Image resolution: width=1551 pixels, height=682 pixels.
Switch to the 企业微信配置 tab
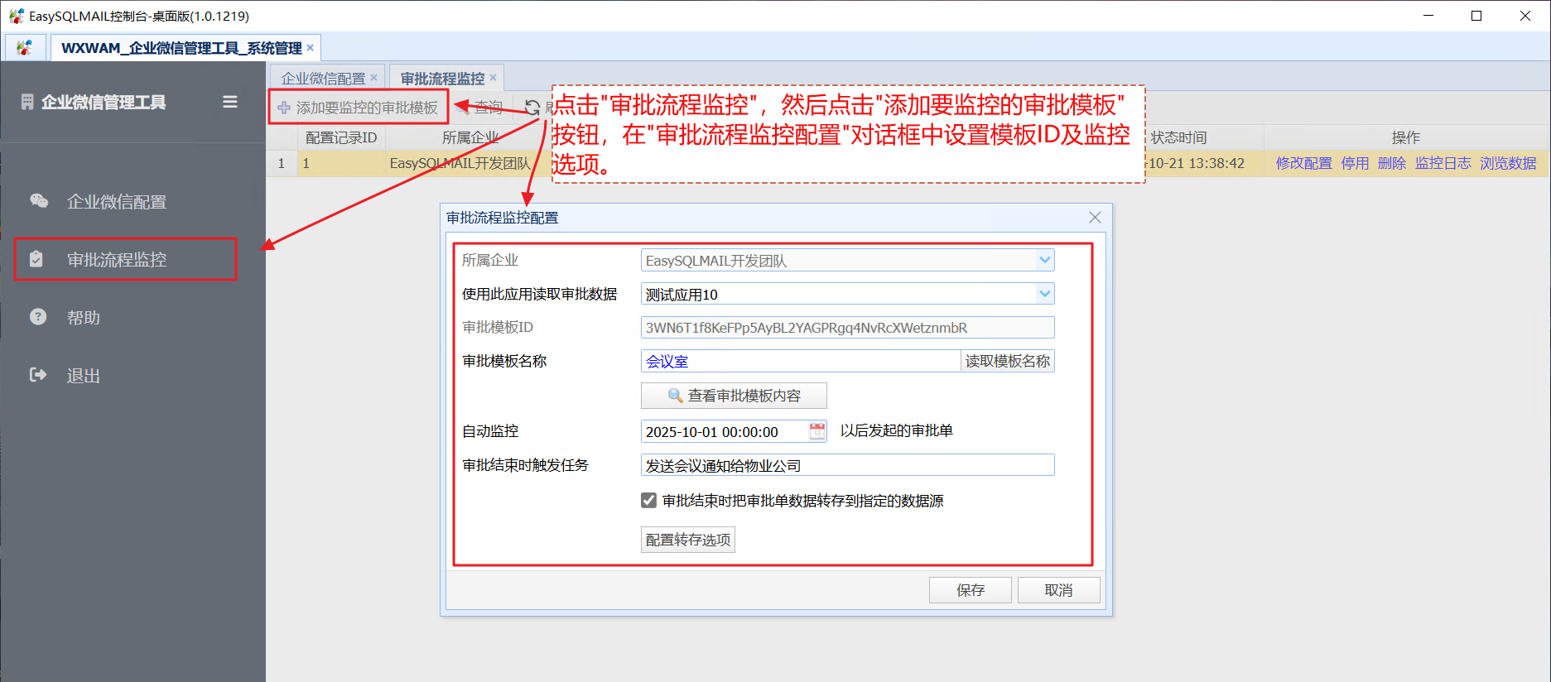pyautogui.click(x=323, y=79)
